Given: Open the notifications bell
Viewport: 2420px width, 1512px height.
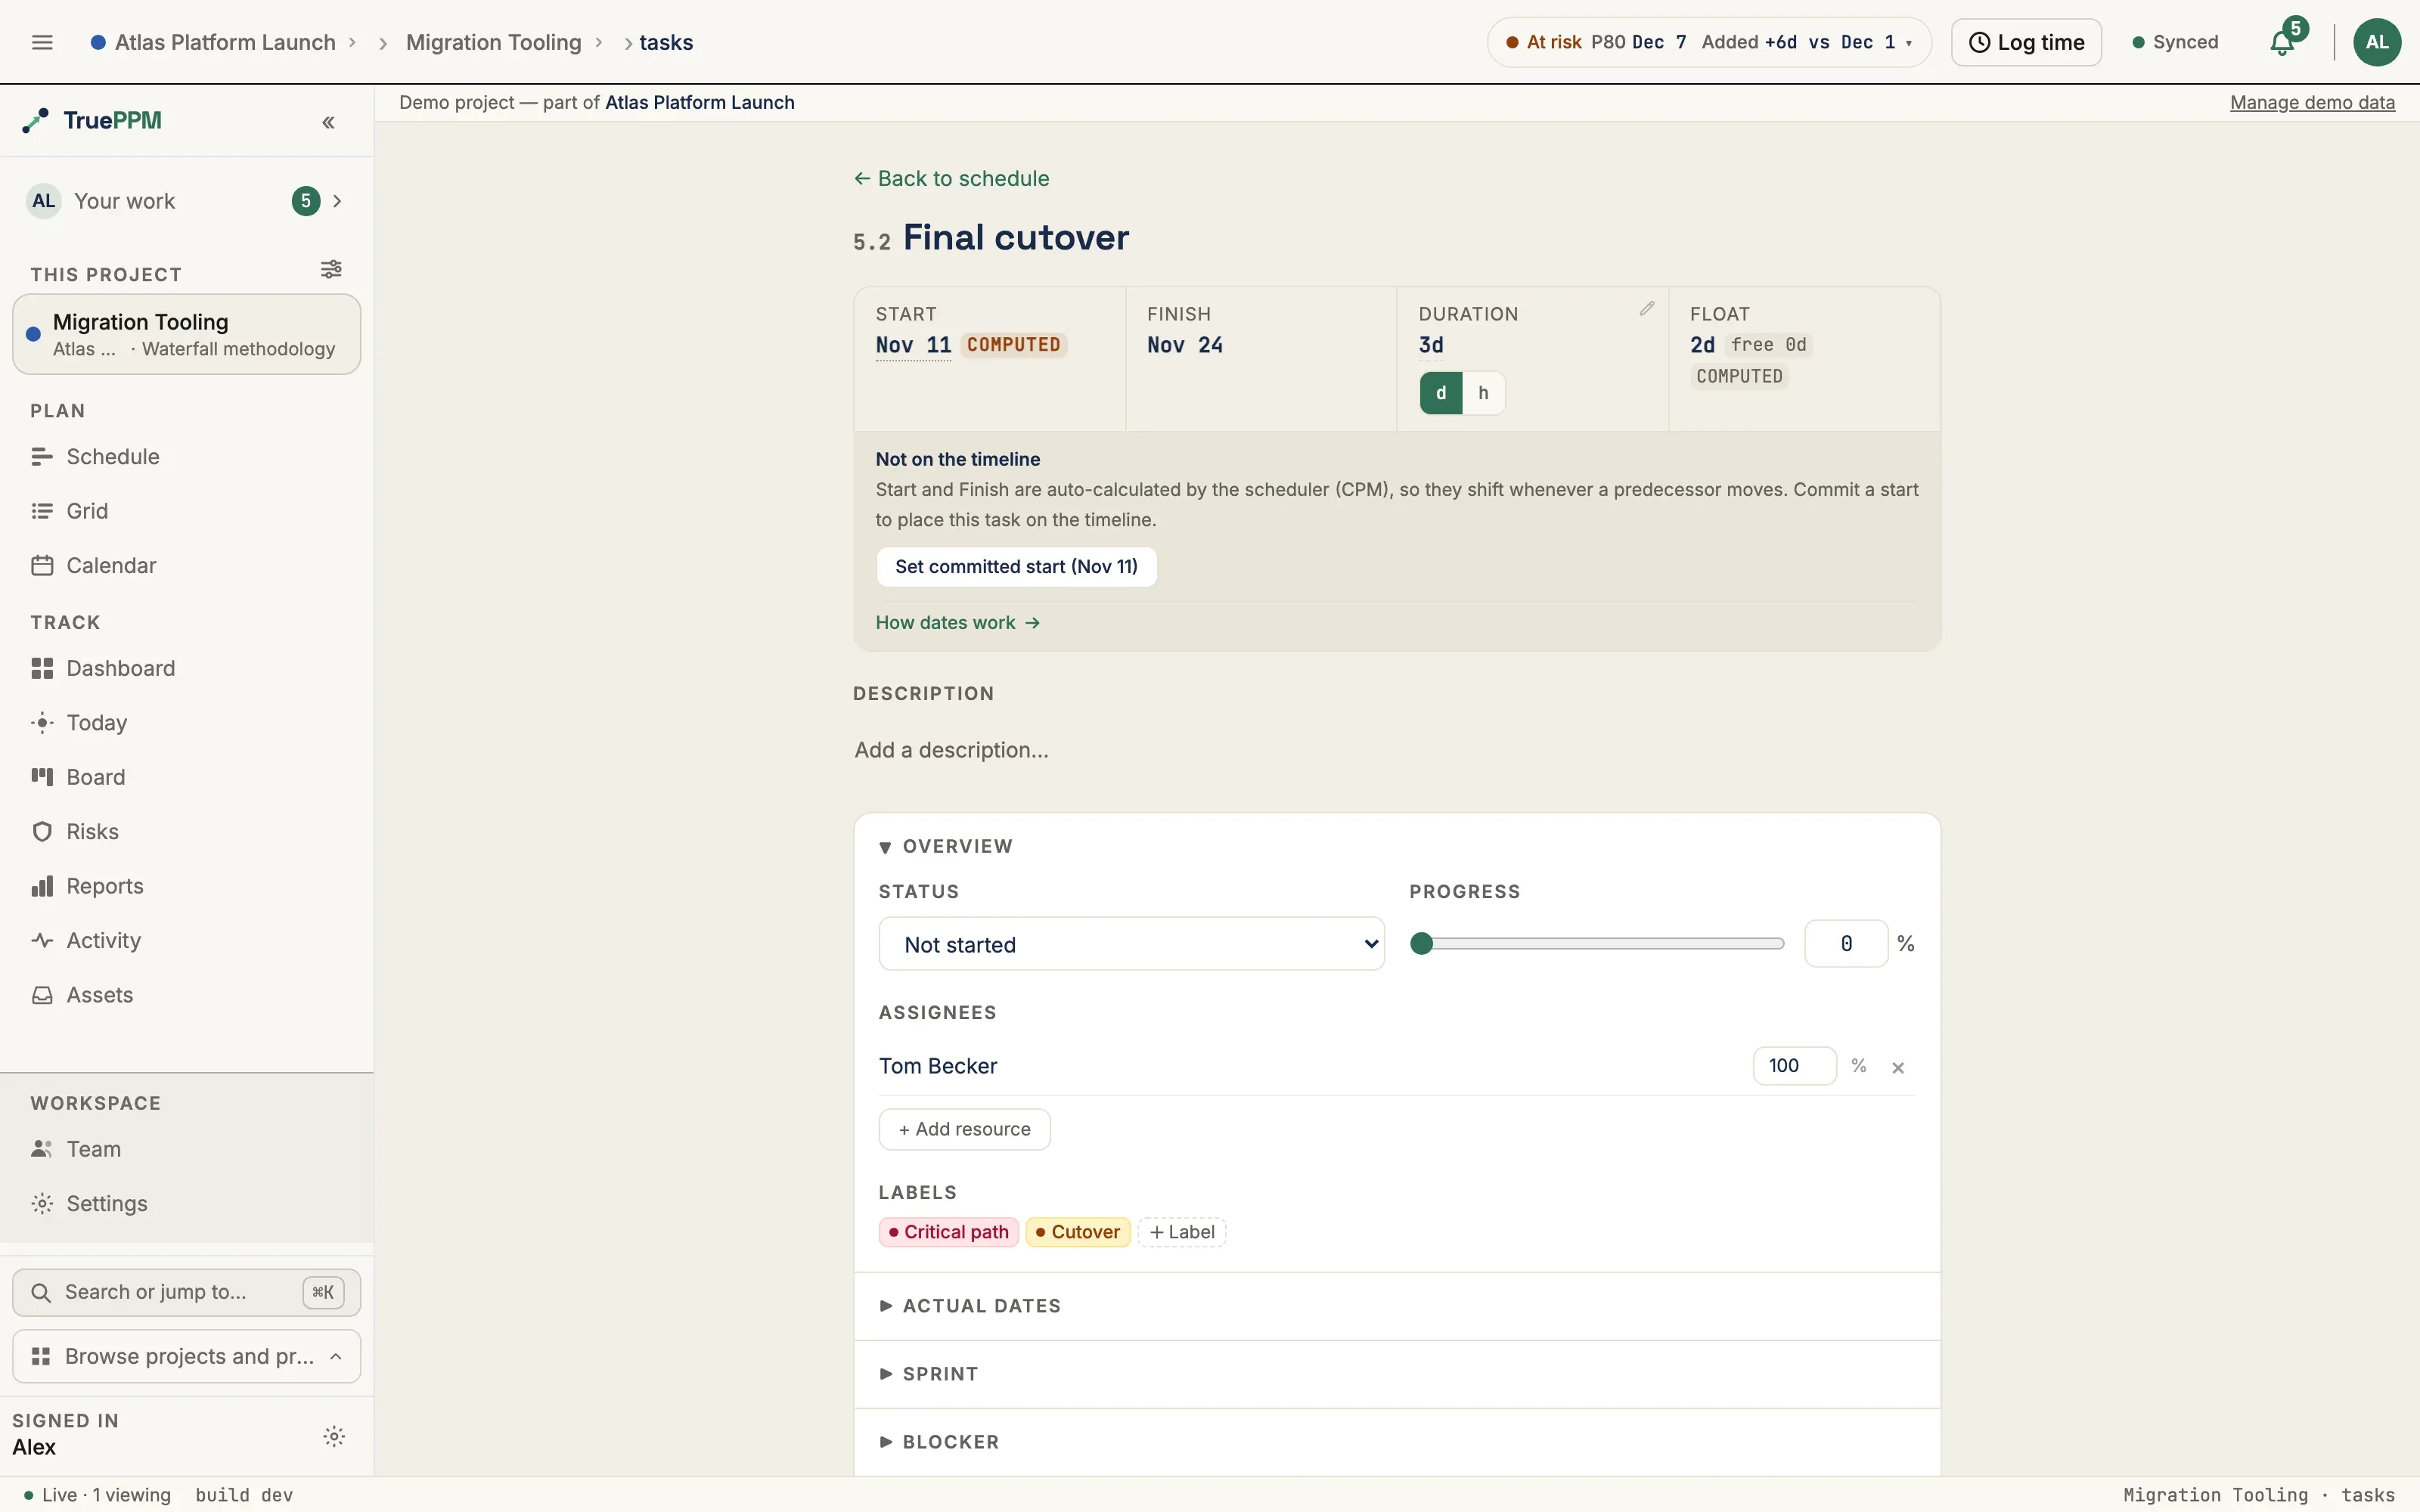Looking at the screenshot, I should (x=2283, y=42).
